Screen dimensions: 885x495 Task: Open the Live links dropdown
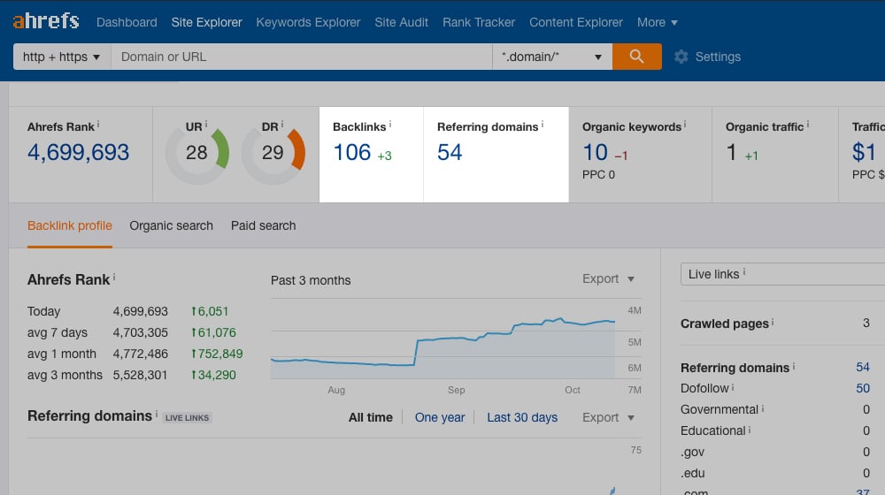tap(782, 274)
